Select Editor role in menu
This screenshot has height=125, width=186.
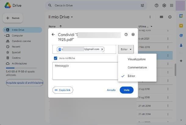(x=137, y=76)
